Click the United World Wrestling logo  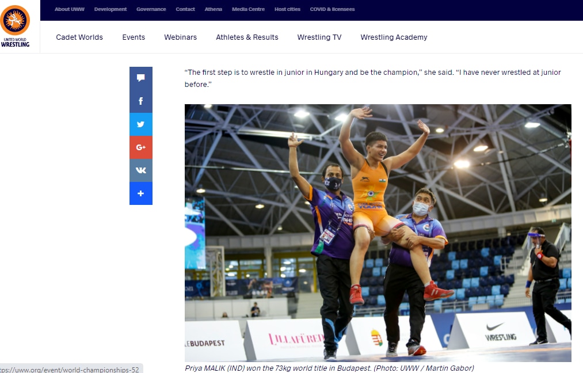16,26
